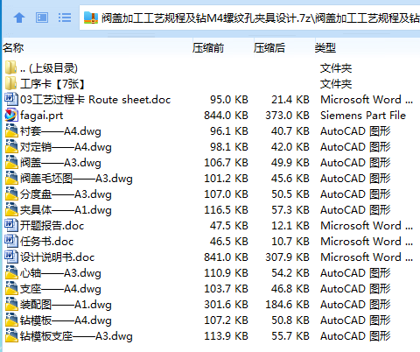Click the 184.6 KB compressed size value
Image resolution: width=420 pixels, height=352 pixels.
point(287,305)
